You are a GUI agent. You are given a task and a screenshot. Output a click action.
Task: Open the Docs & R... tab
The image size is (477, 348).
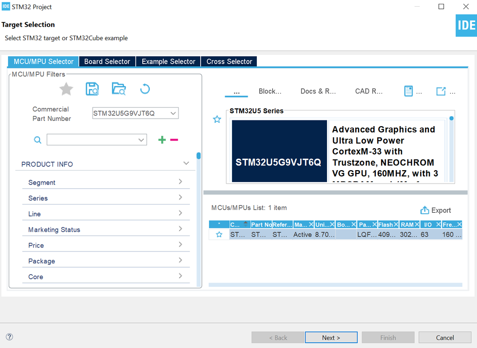[318, 91]
